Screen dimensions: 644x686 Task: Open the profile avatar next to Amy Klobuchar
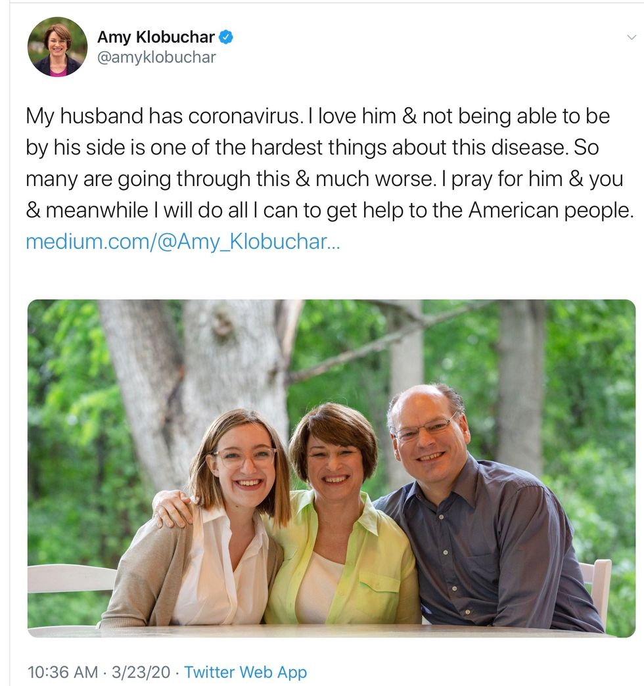click(57, 47)
